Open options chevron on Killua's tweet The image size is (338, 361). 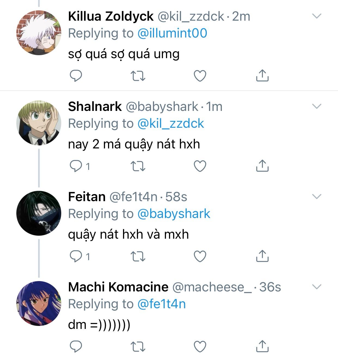(x=317, y=16)
